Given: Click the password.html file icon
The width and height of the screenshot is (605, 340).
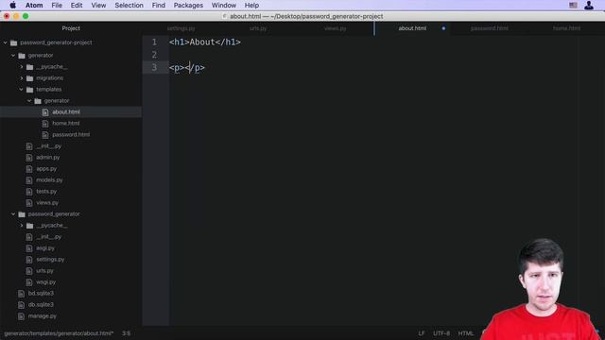Looking at the screenshot, I should 45,135.
